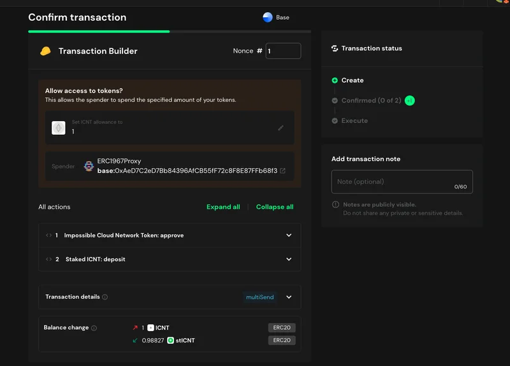Expand the Impossible Cloud Network Token approve action
Image resolution: width=510 pixels, height=366 pixels.
[289, 236]
